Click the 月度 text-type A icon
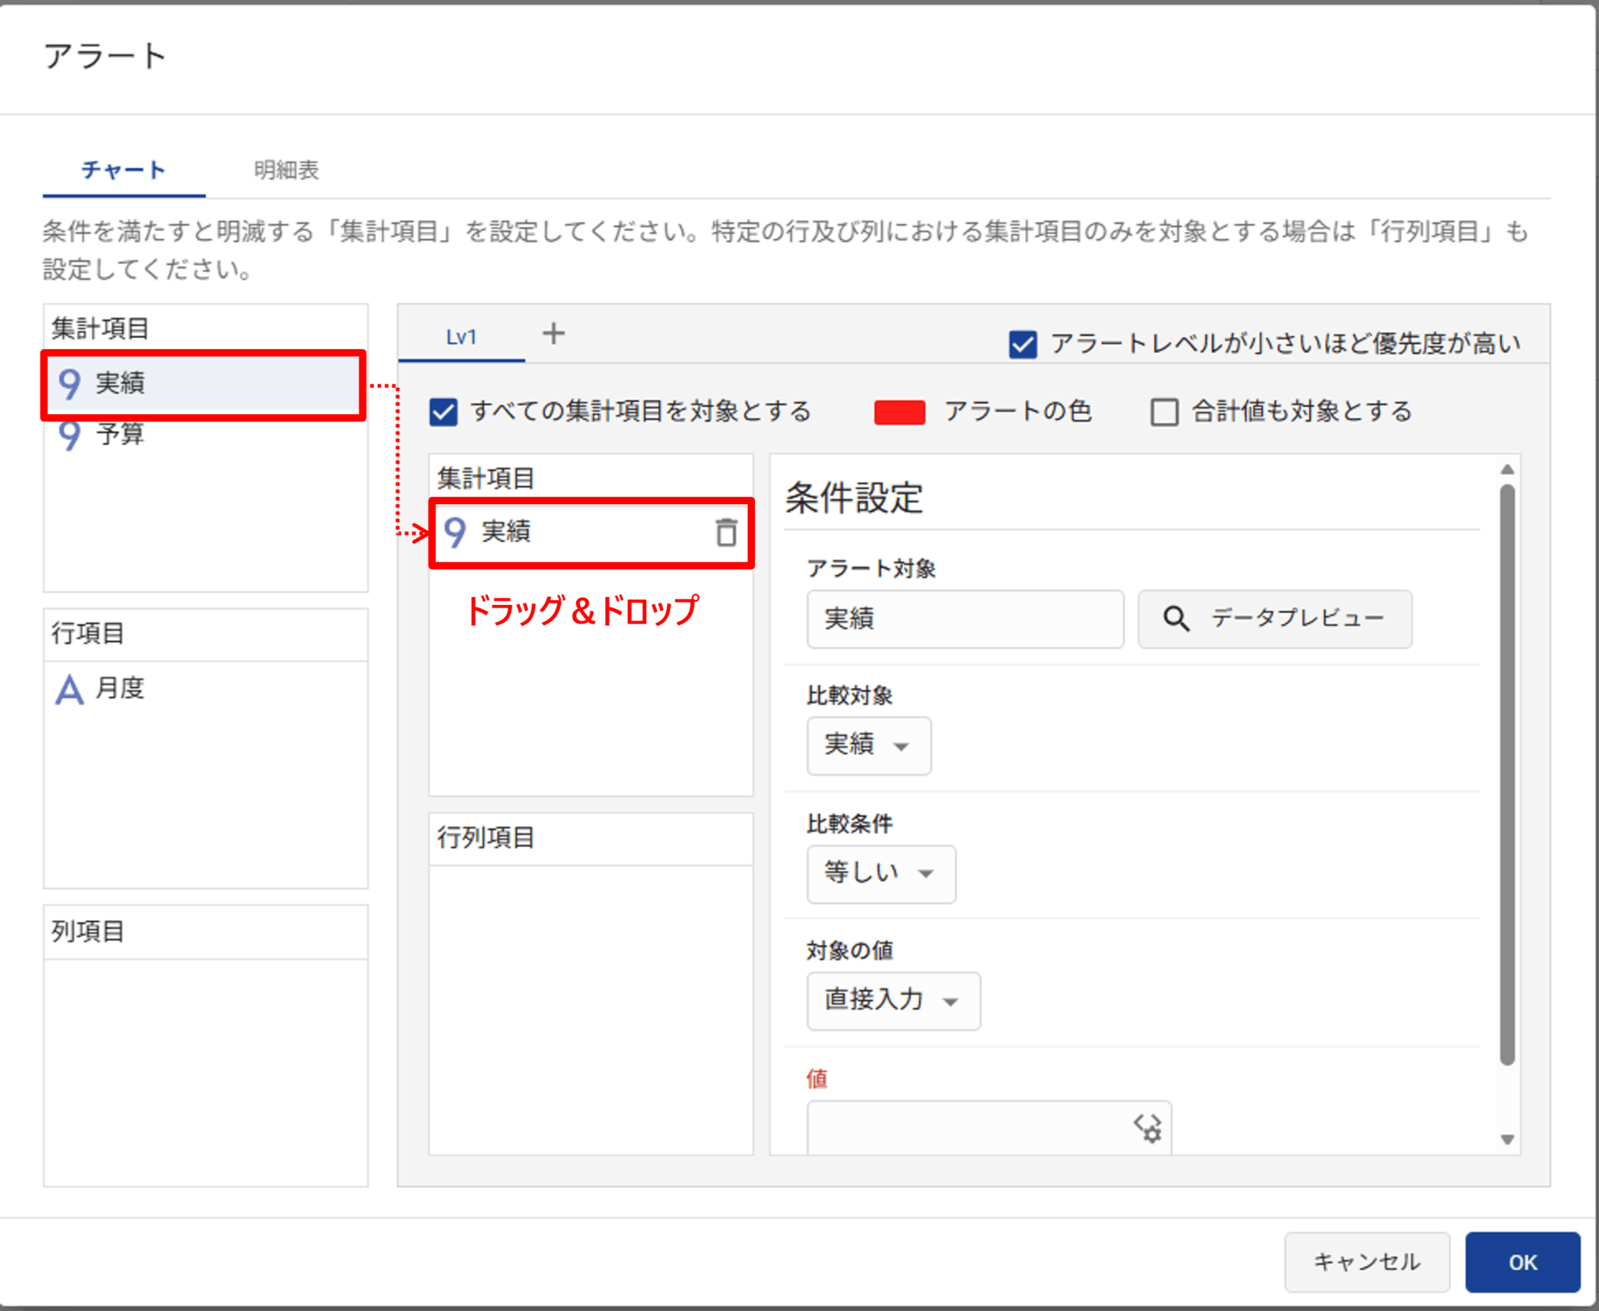Screen dimensions: 1599x1311 [69, 689]
